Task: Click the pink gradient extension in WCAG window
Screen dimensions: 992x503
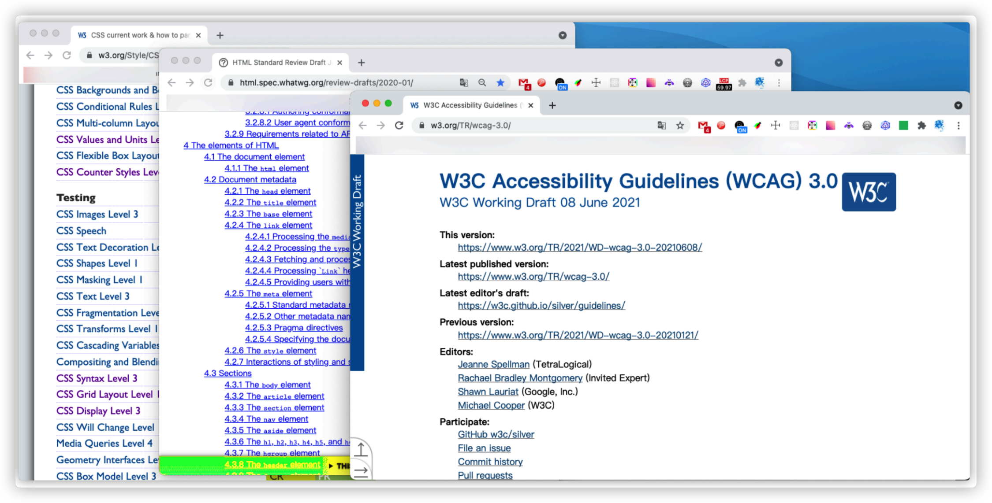Action: [x=830, y=126]
